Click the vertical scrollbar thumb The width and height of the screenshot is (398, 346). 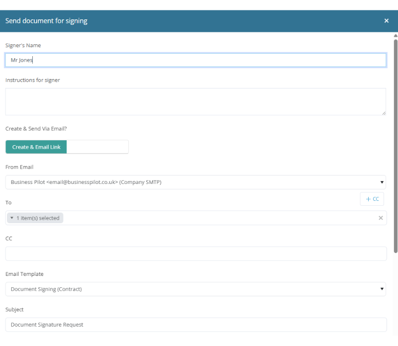point(396,146)
